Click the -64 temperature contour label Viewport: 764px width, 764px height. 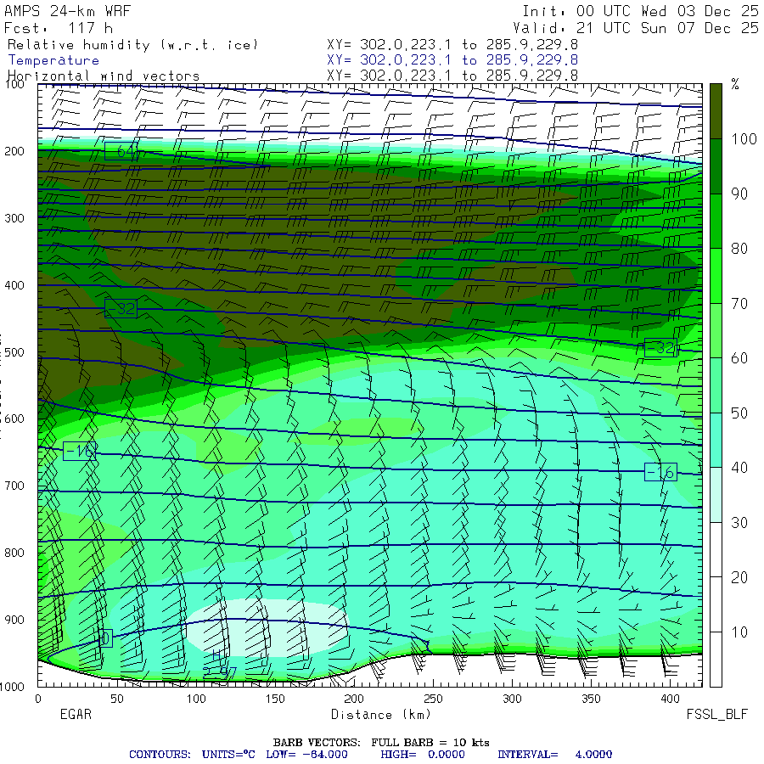(121, 152)
